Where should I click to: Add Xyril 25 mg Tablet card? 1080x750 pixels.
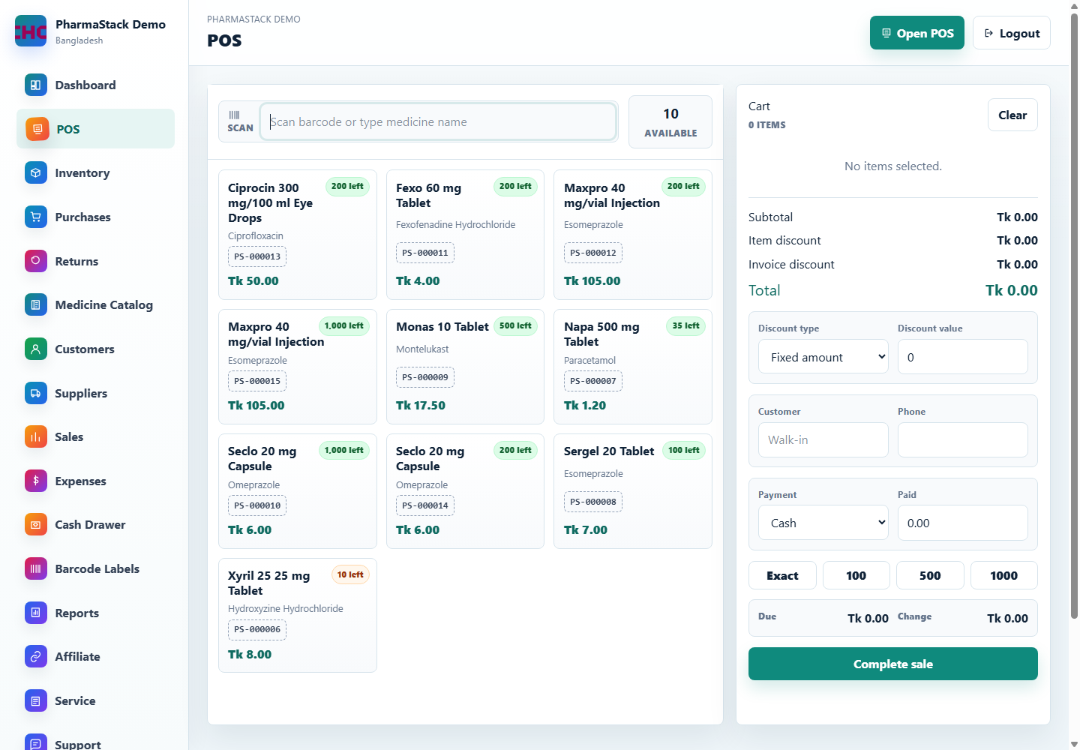297,615
